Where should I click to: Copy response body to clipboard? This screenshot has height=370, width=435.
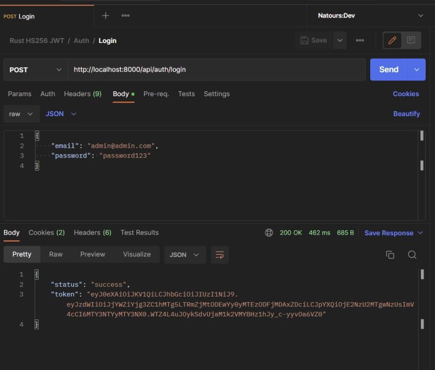tap(390, 254)
